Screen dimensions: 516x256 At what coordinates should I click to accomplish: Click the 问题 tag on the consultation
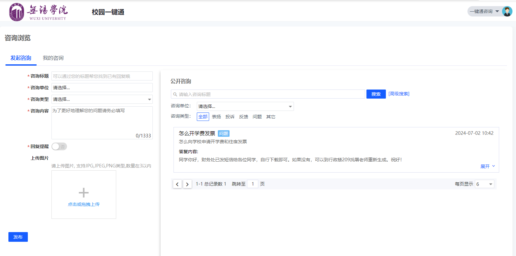point(223,133)
